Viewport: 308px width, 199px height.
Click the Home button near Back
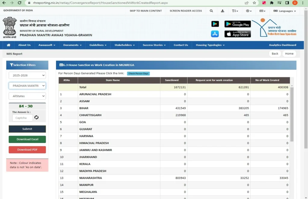tap(289, 54)
